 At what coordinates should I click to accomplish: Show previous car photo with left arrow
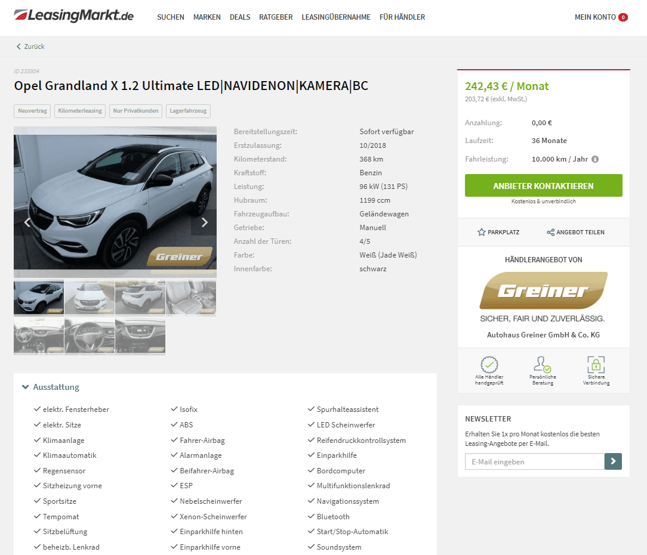click(27, 222)
